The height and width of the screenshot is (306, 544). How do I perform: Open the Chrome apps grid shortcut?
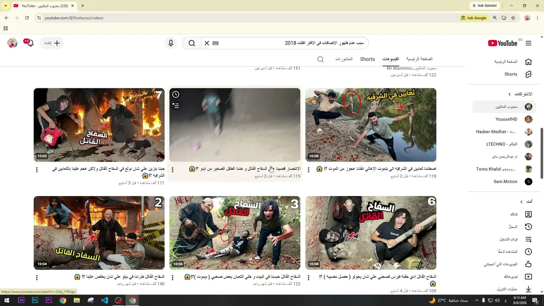click(6, 28)
